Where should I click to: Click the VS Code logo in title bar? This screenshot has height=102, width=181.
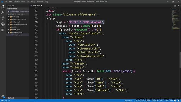pyautogui.click(x=2, y=2)
